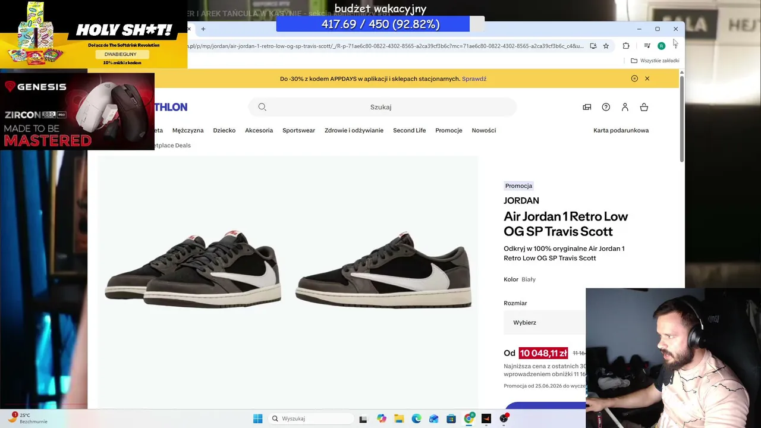Open the Wszystkie zakładki bookmarks folder
The width and height of the screenshot is (761, 428).
click(x=655, y=61)
